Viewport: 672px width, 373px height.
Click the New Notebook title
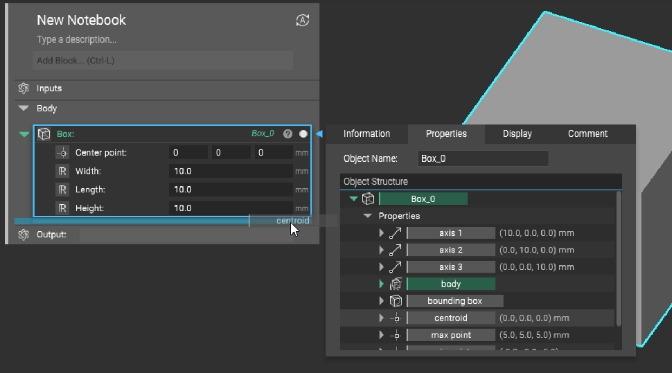point(81,20)
